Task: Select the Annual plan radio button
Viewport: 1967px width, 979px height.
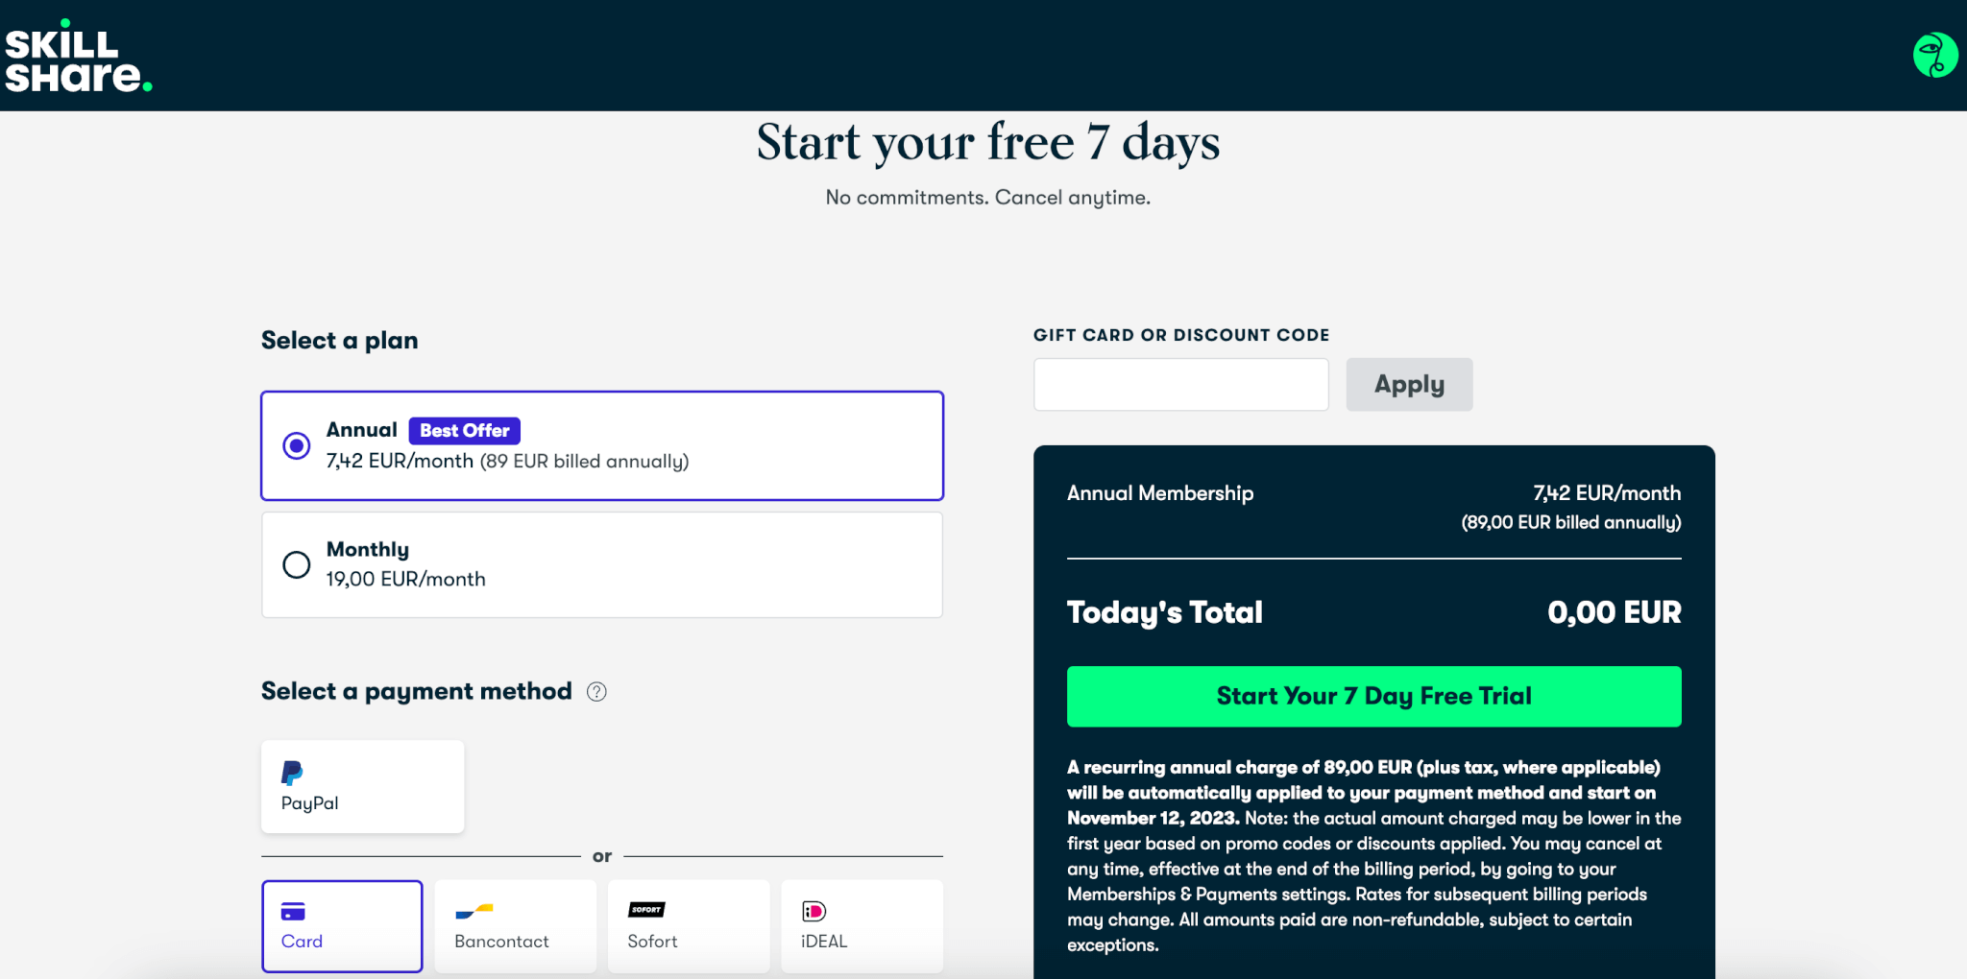Action: click(297, 446)
